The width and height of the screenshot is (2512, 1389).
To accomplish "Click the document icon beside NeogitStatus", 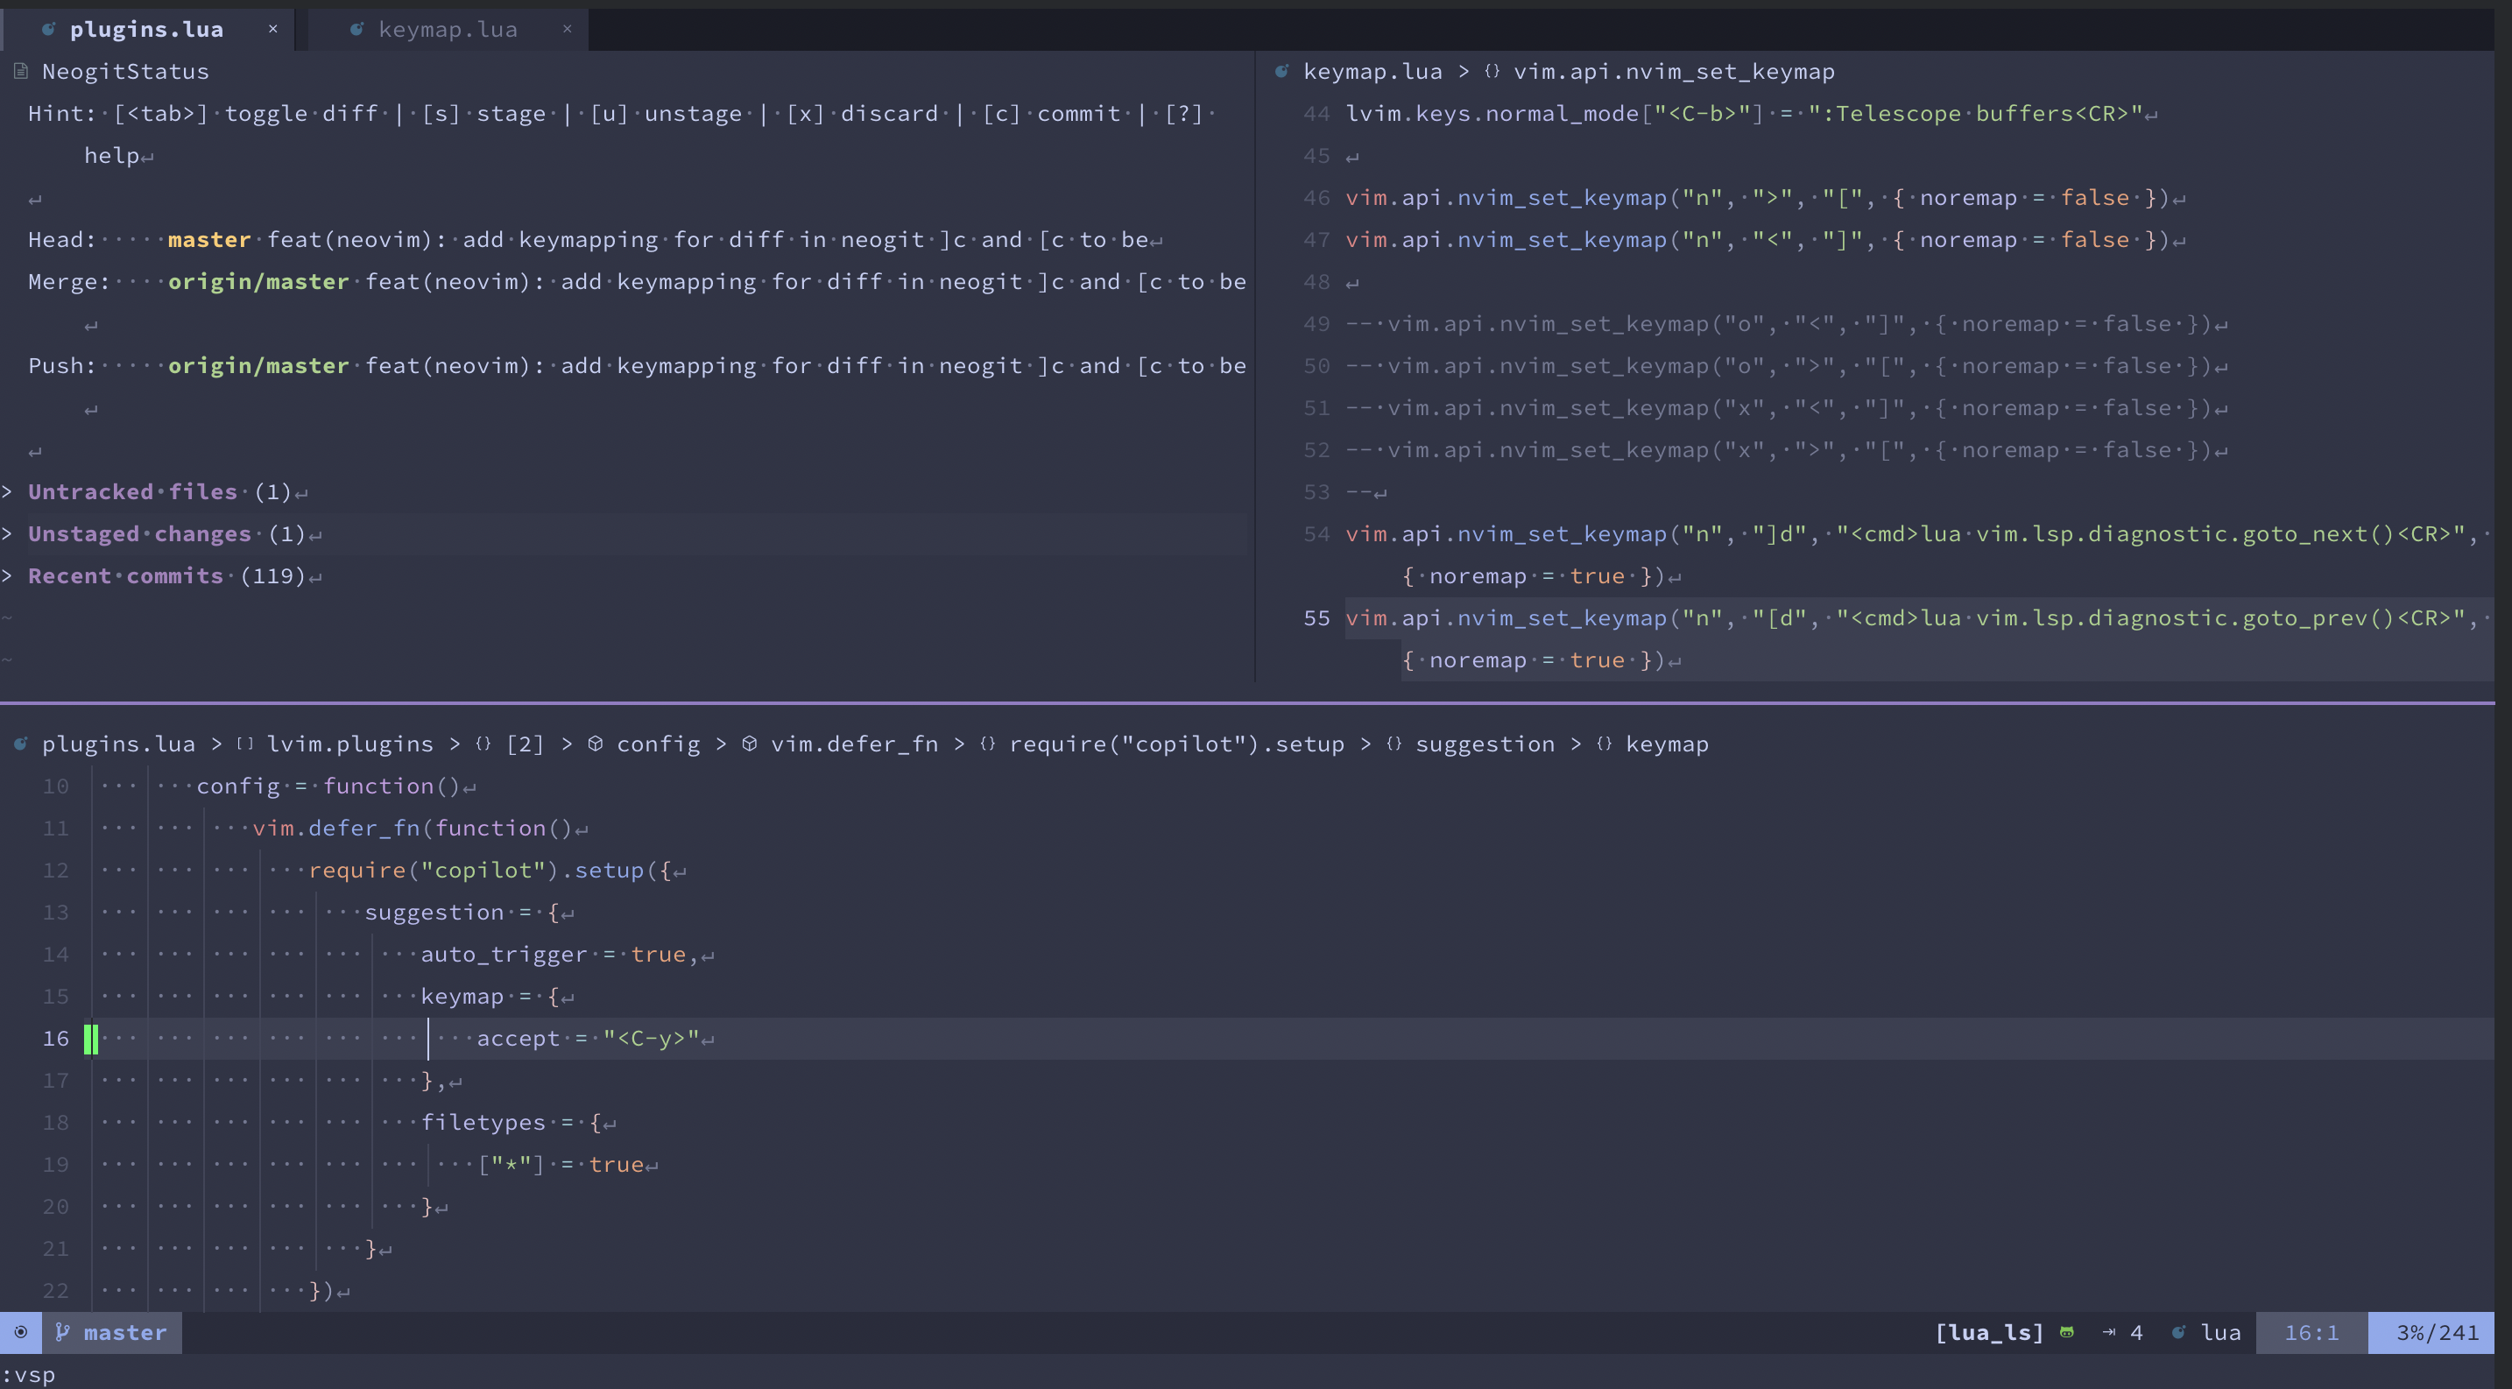I will pyautogui.click(x=19, y=70).
